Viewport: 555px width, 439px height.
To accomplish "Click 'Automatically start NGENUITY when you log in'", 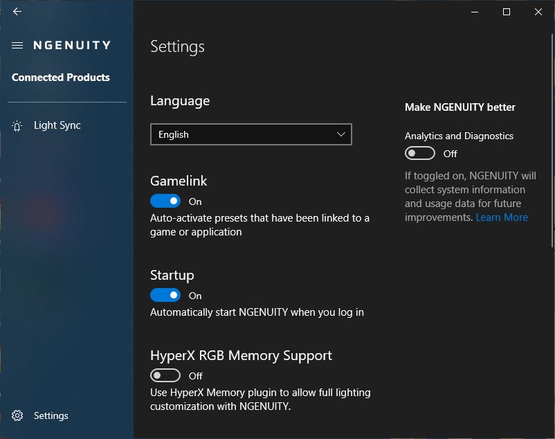I will coord(257,312).
